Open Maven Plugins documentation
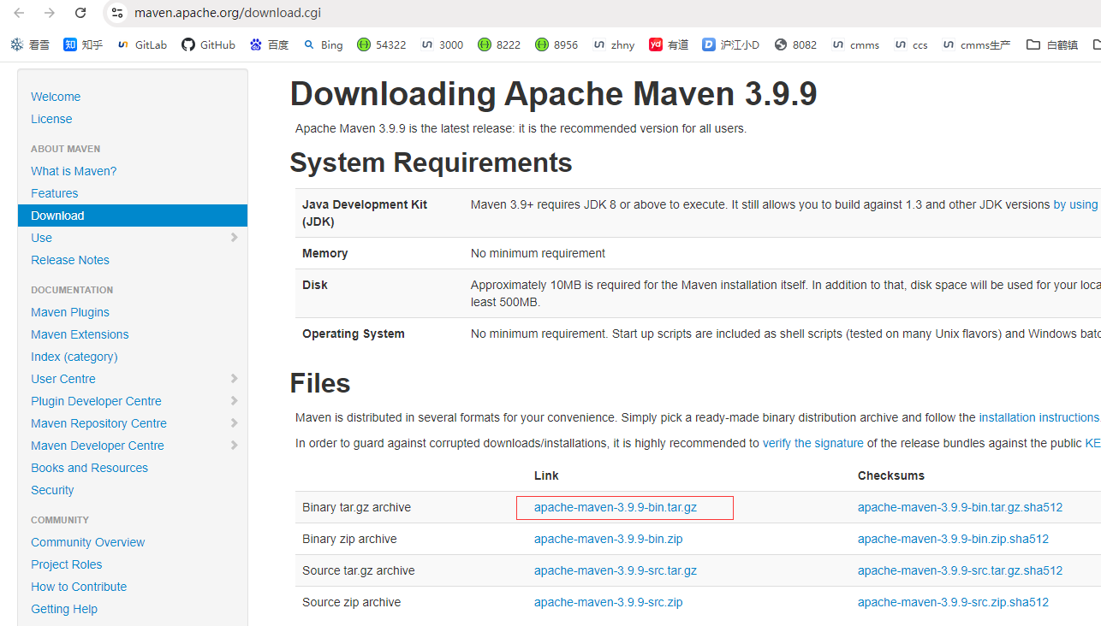The height and width of the screenshot is (626, 1101). (x=70, y=312)
